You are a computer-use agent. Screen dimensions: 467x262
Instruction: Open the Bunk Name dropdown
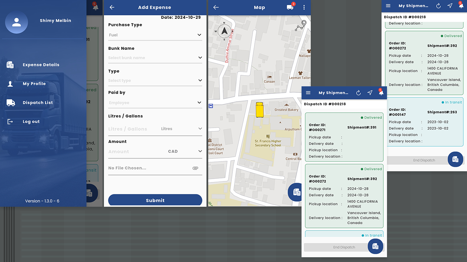tap(155, 58)
